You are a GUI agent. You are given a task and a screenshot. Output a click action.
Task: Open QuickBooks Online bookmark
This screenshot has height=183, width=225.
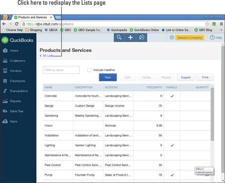click(x=144, y=30)
